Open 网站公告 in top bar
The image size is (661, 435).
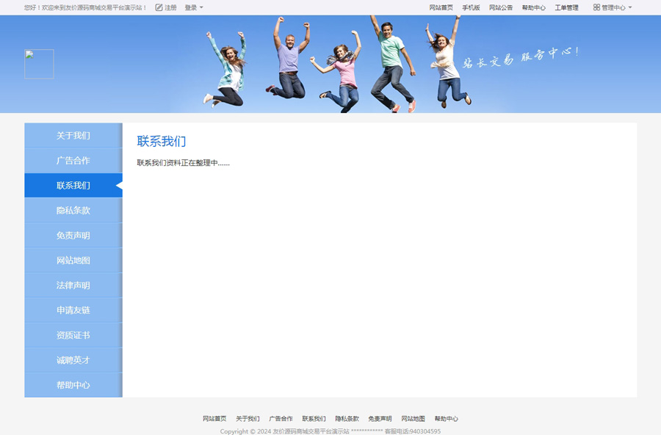click(x=501, y=7)
